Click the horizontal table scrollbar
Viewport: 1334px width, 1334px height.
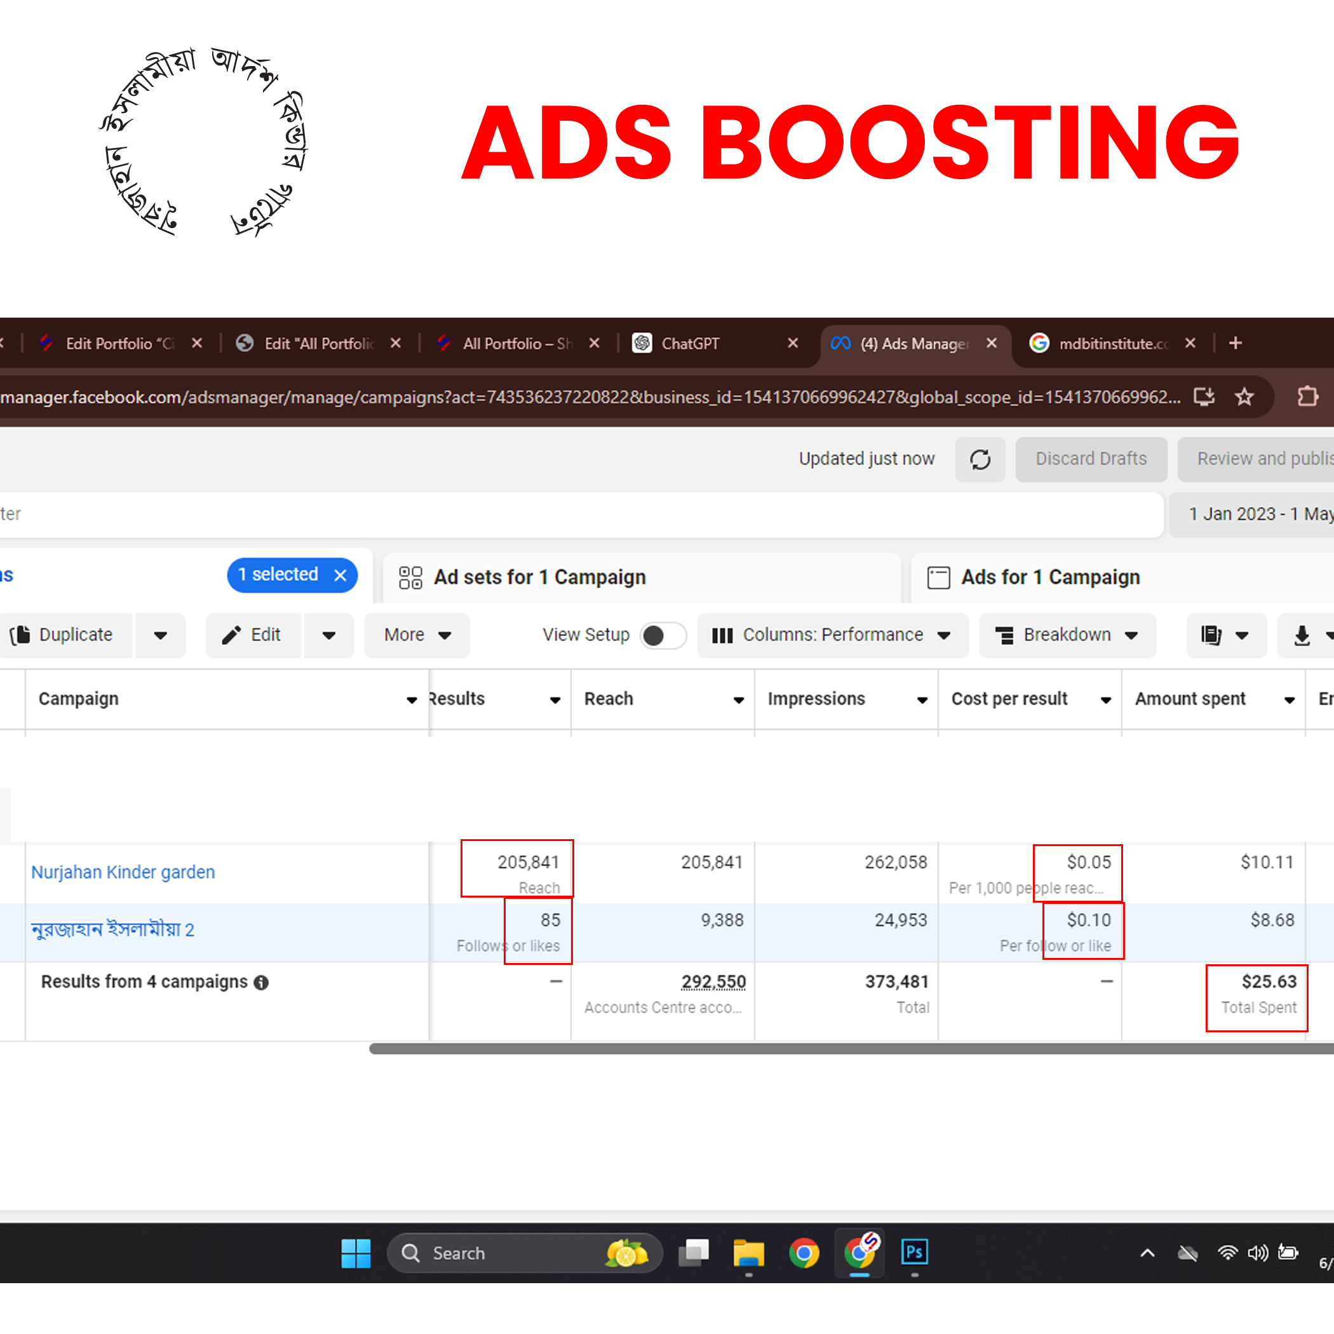point(828,1049)
